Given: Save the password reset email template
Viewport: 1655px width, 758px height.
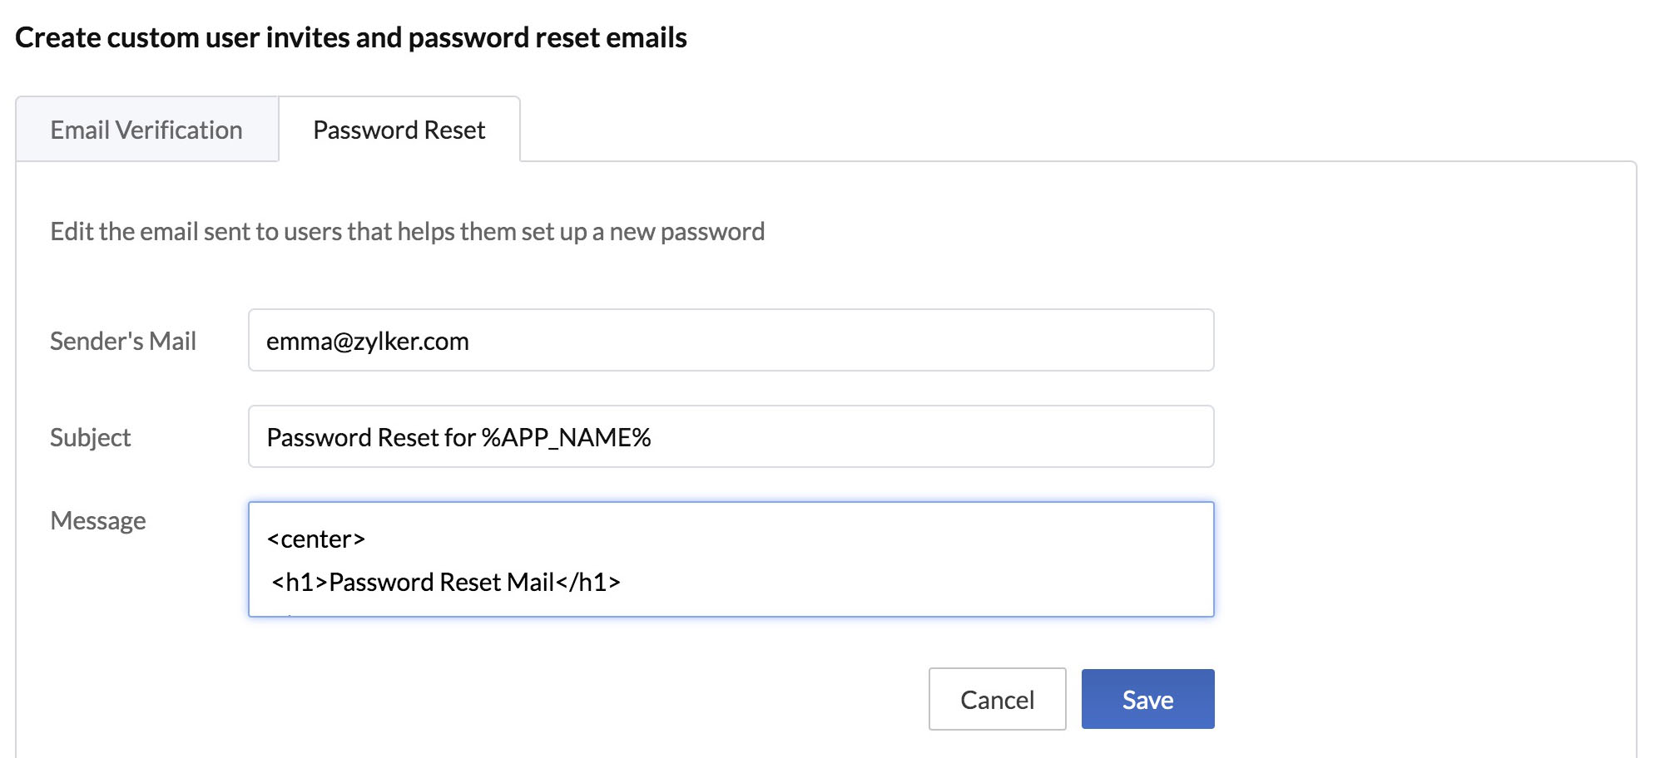Looking at the screenshot, I should point(1147,699).
